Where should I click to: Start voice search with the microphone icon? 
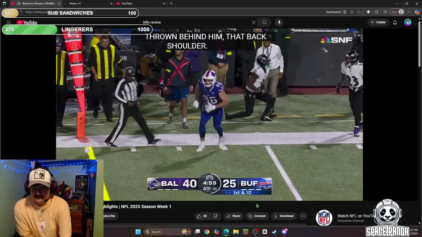coord(279,22)
